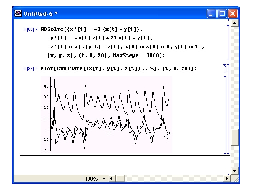Select the outer group bracket of the Plot cell
The image size is (265, 189).
click(x=228, y=109)
